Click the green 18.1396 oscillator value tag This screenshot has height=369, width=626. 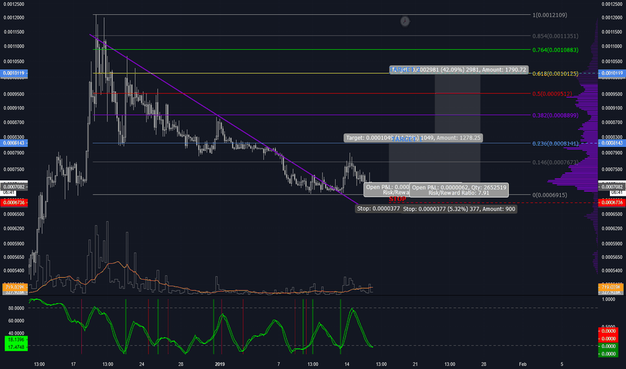[x=16, y=339]
